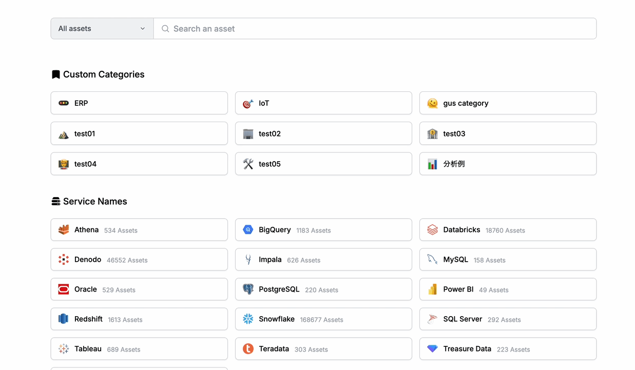Click the Denodo logo icon

64,260
